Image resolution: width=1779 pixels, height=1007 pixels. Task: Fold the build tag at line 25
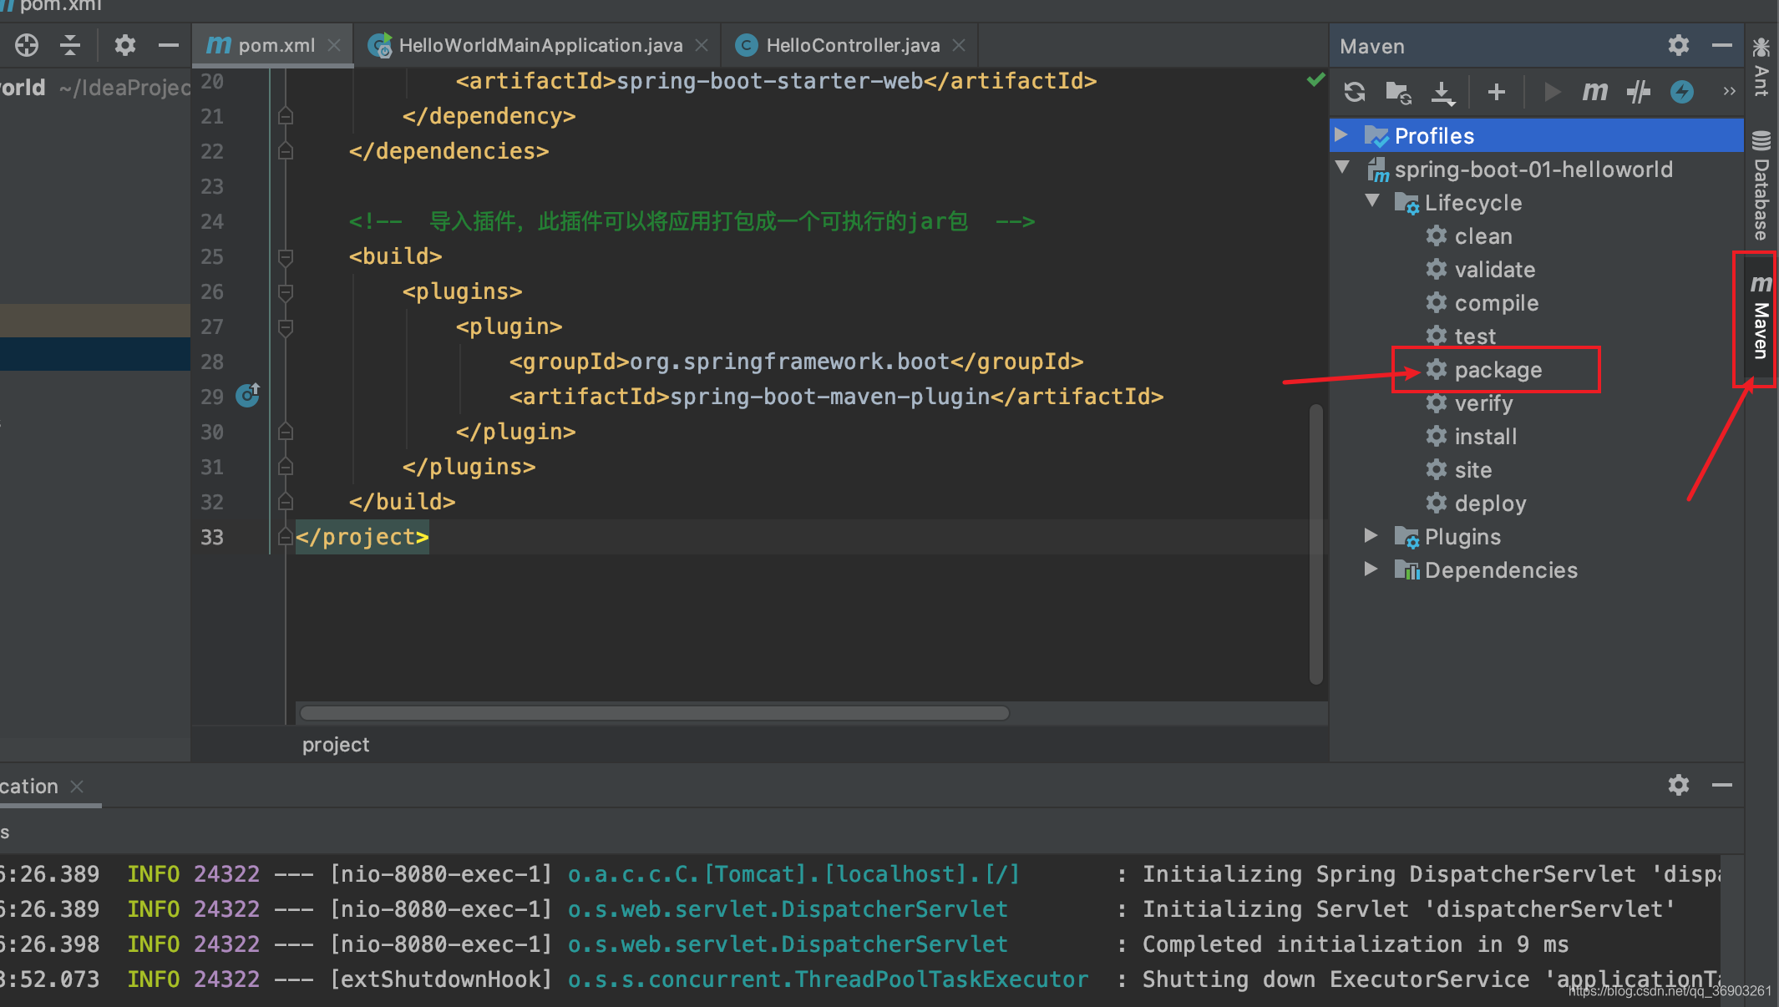285,256
